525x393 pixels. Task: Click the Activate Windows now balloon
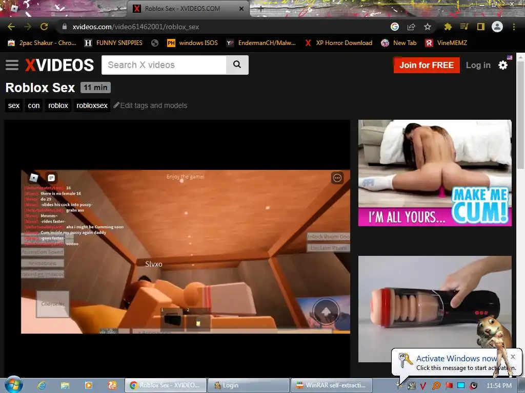[x=456, y=363]
